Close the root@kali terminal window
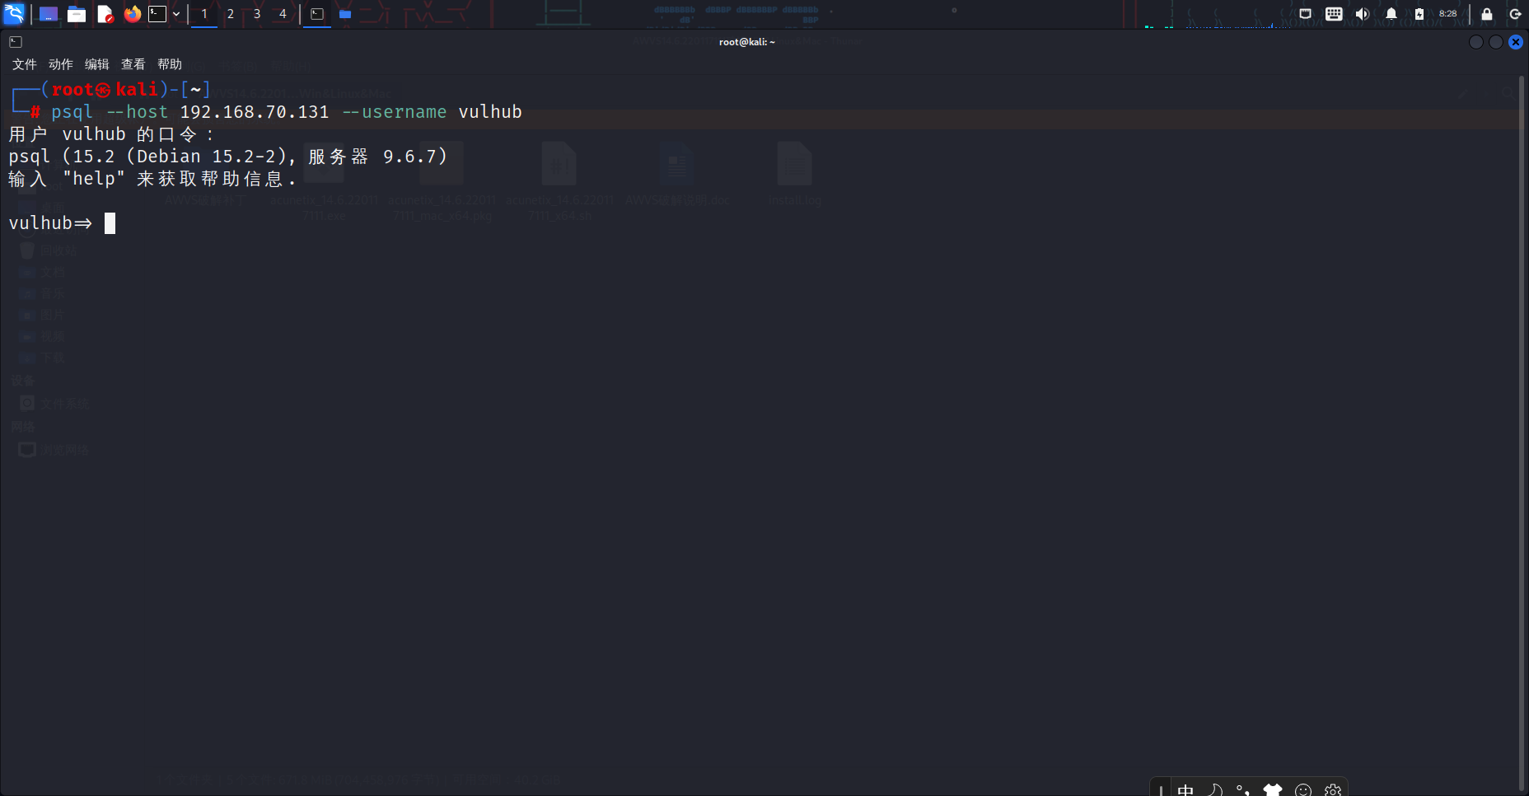This screenshot has height=796, width=1529. pyautogui.click(x=1516, y=42)
